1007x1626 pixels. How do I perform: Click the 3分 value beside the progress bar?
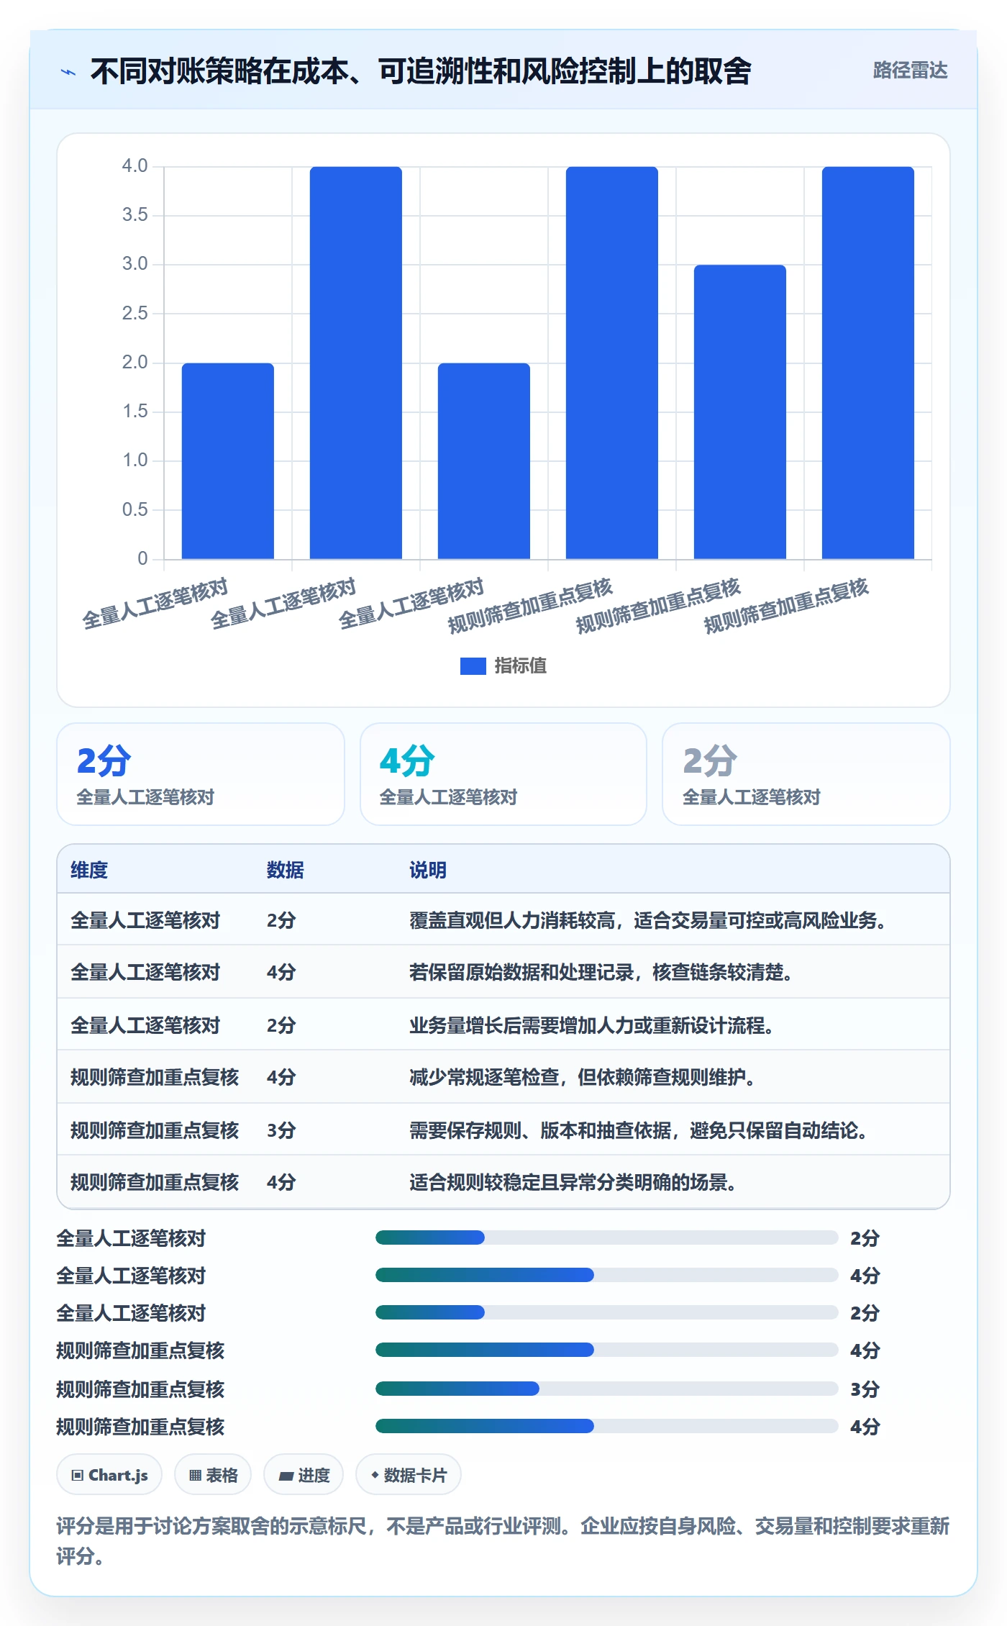click(865, 1389)
